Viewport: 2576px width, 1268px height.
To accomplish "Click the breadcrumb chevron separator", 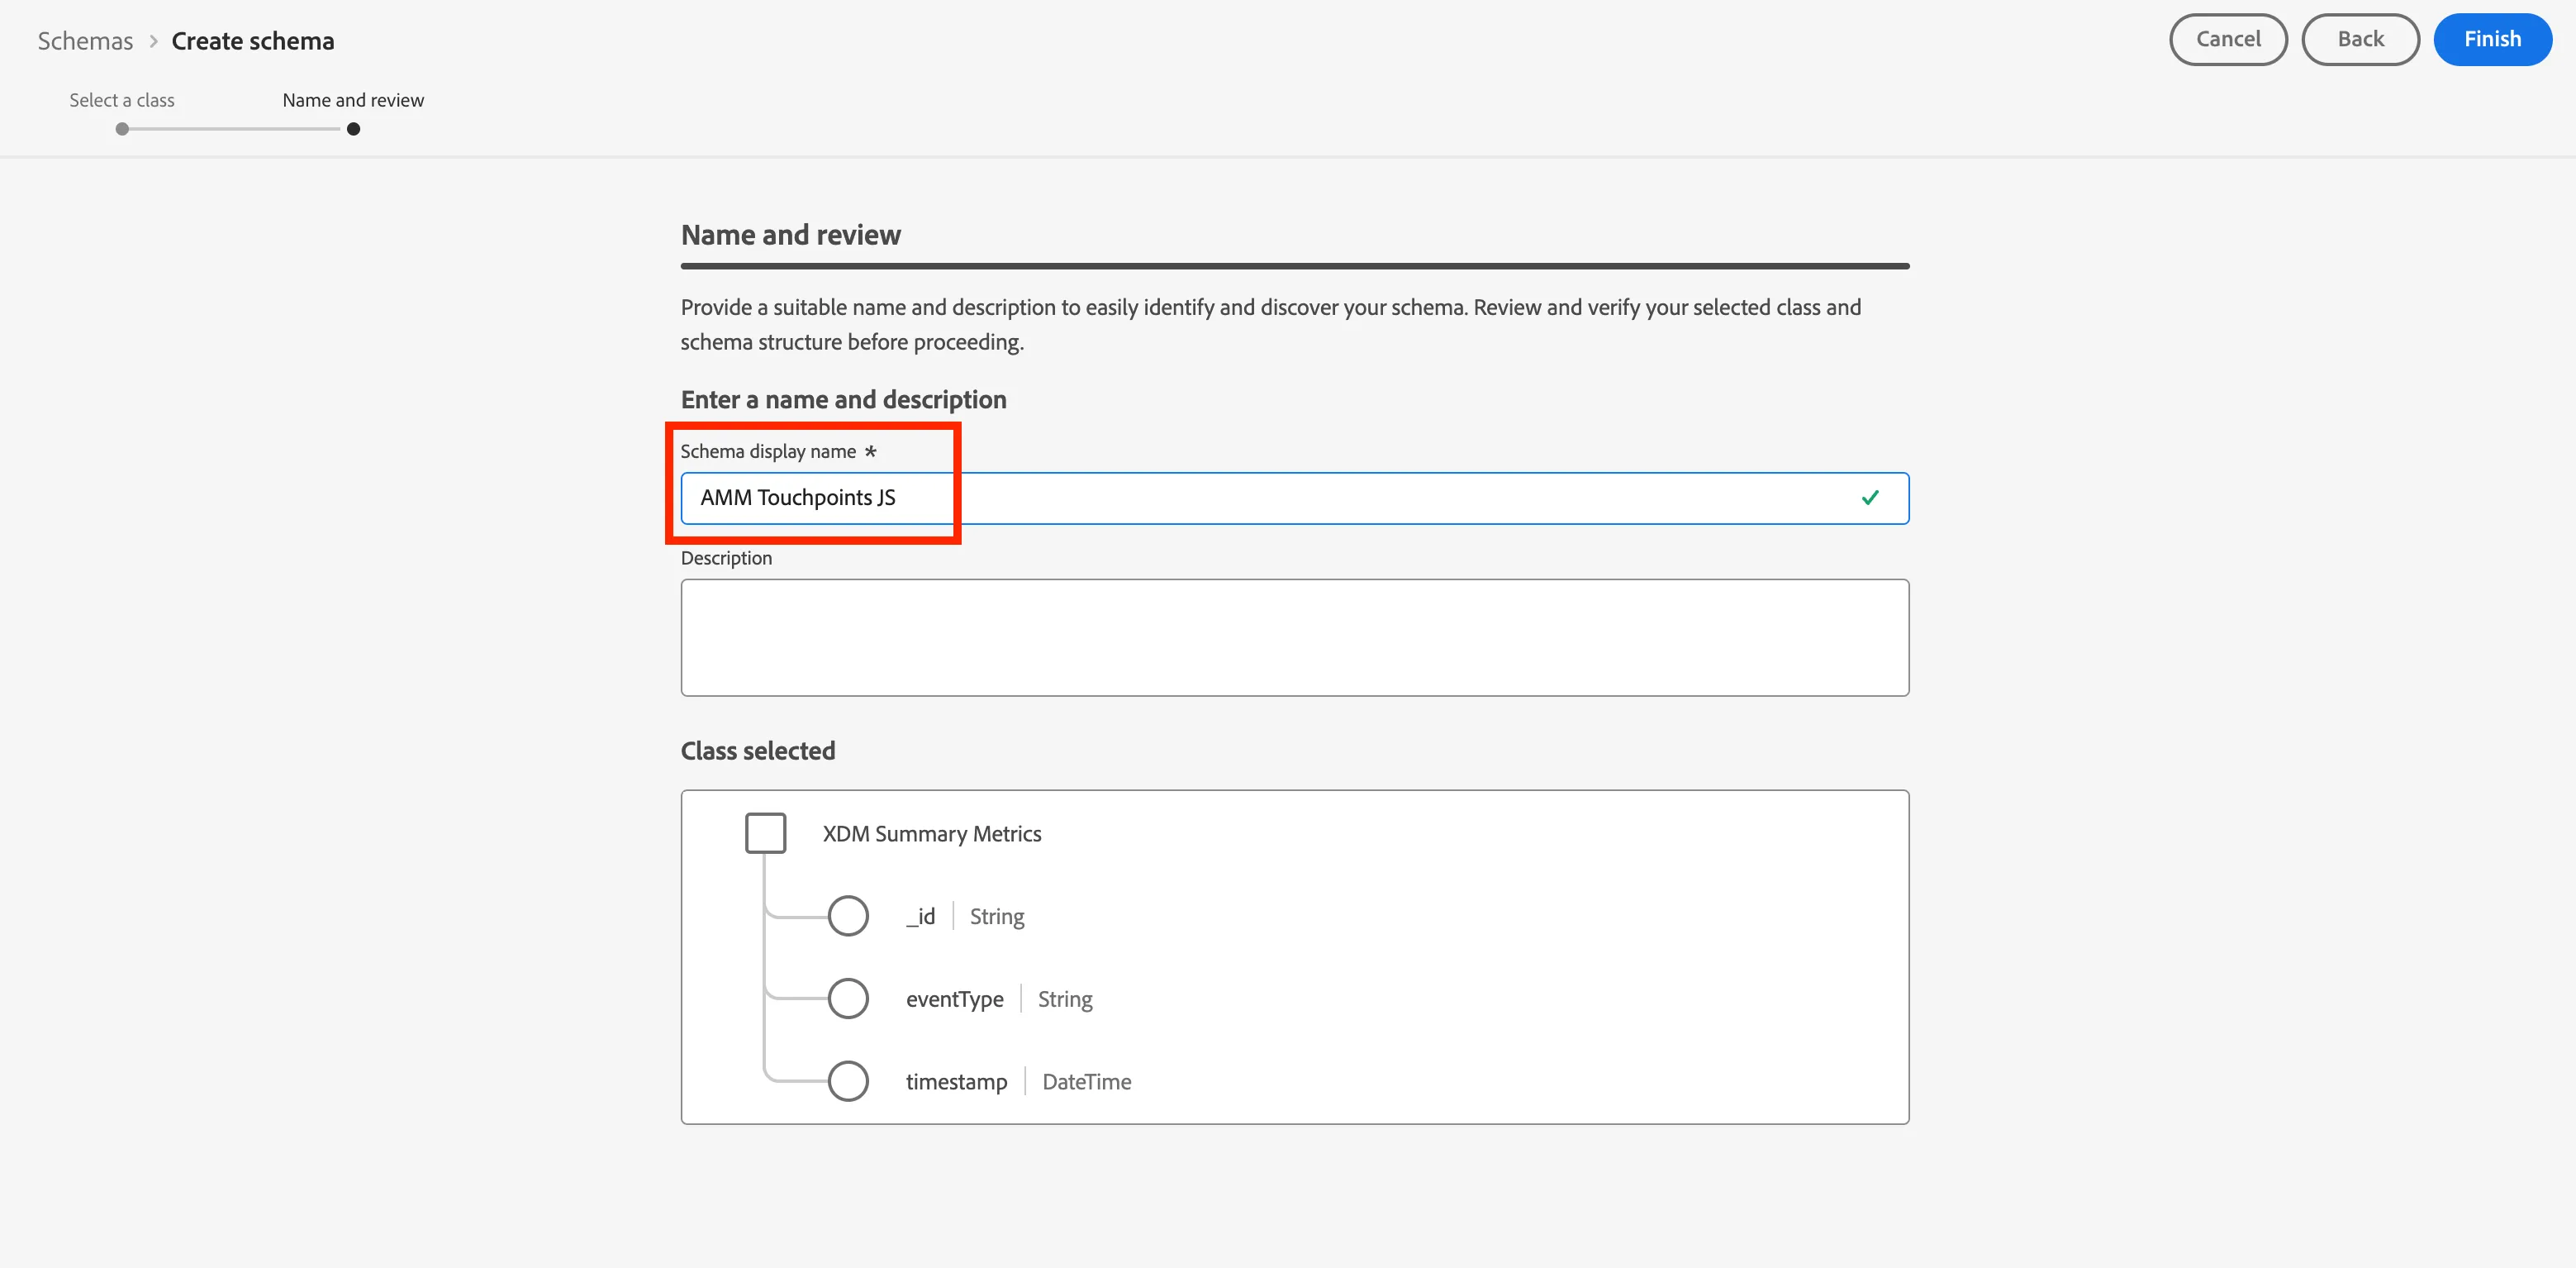I will tap(153, 41).
